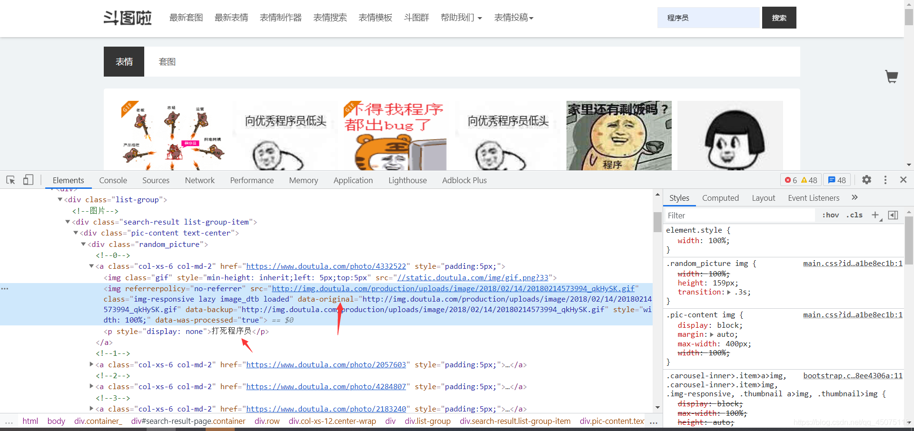The width and height of the screenshot is (914, 431).
Task: Click the blue messages count badge
Action: click(x=837, y=180)
